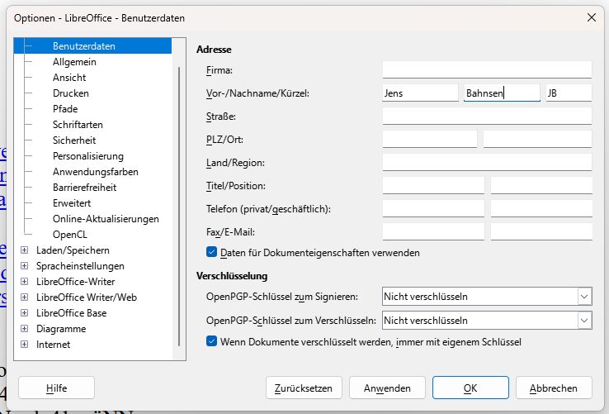This screenshot has width=609, height=414.
Task: Select Online-Aktualisierungen entry
Action: 106,219
